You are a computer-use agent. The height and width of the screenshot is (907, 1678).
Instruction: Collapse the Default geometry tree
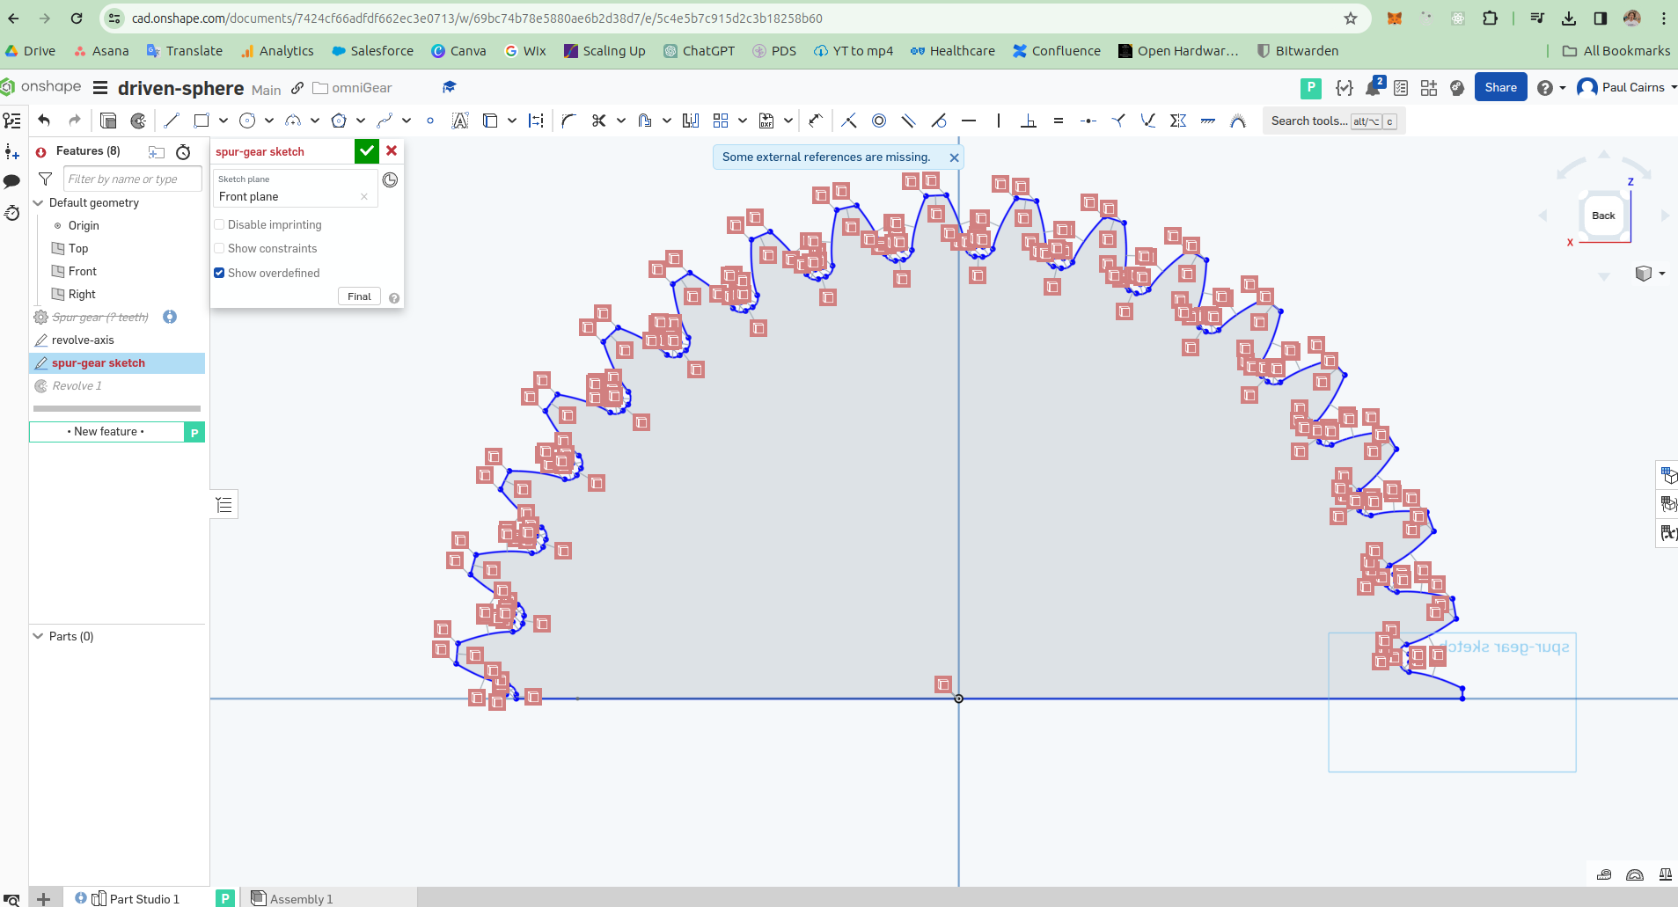[x=38, y=202]
